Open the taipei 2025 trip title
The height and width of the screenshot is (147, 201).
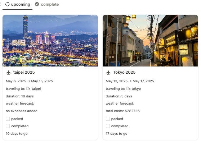(x=24, y=72)
